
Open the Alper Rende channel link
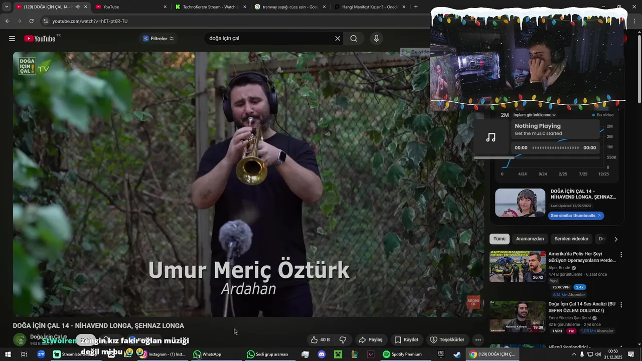(559, 268)
